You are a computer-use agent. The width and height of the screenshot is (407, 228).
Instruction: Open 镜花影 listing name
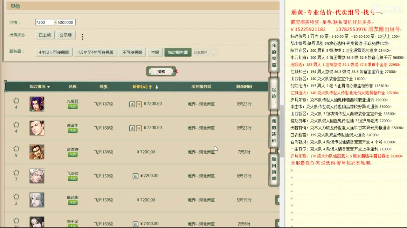click(72, 197)
